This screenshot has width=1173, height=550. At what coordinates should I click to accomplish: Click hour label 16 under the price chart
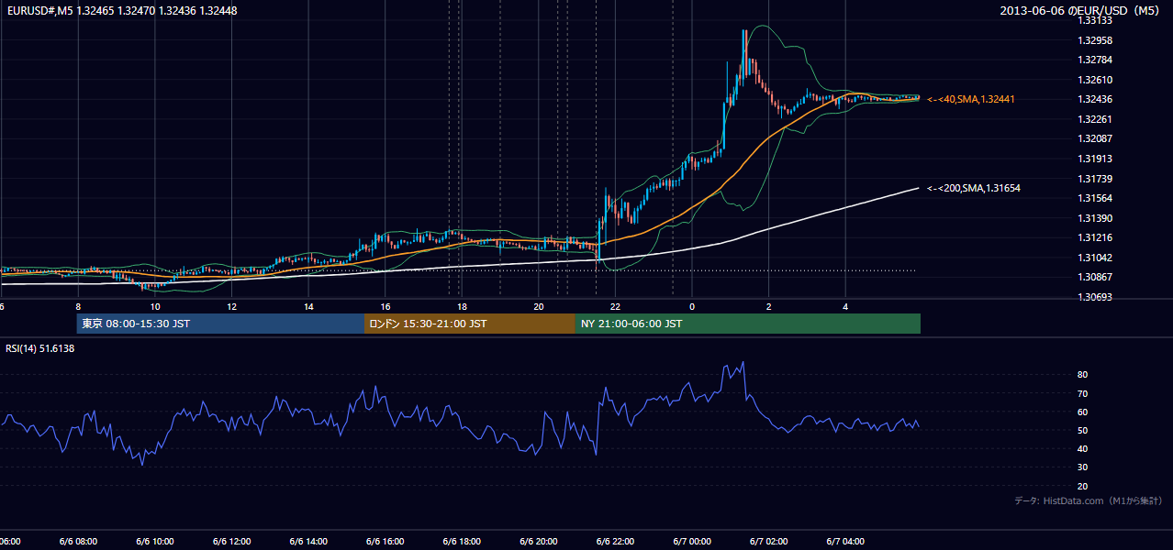tap(385, 307)
